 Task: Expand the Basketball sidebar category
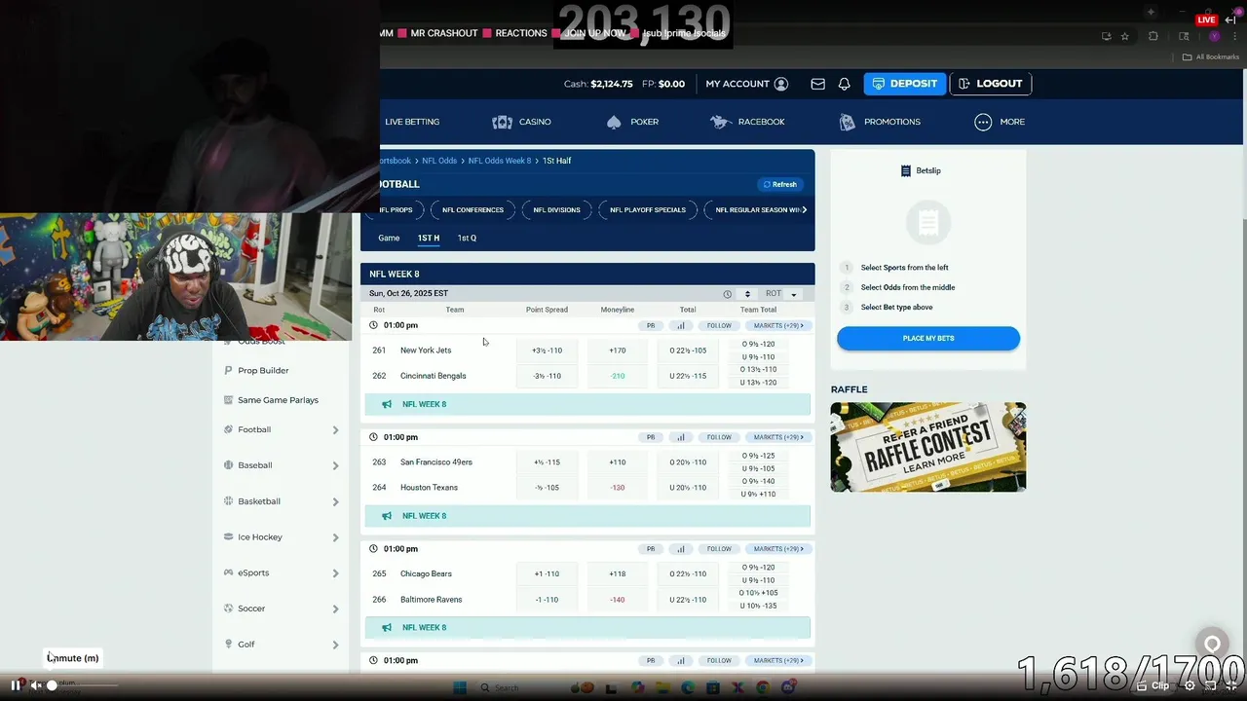pos(335,501)
